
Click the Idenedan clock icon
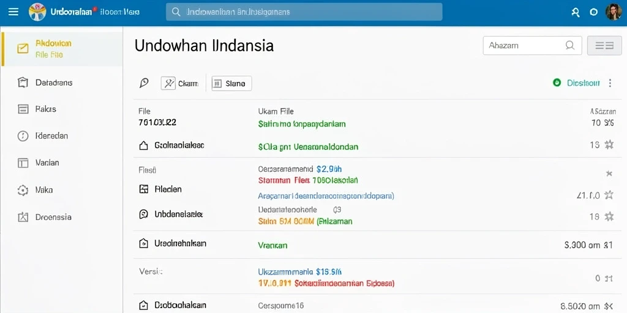point(23,136)
